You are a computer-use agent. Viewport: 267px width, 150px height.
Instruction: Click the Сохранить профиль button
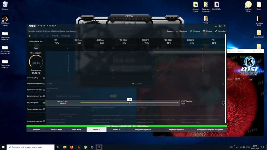point(144,129)
